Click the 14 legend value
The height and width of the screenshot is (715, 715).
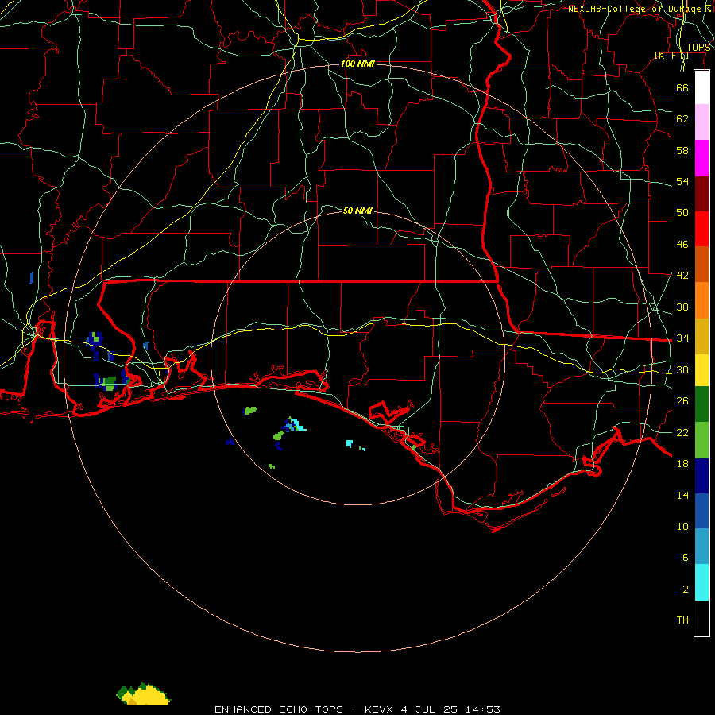click(x=682, y=495)
